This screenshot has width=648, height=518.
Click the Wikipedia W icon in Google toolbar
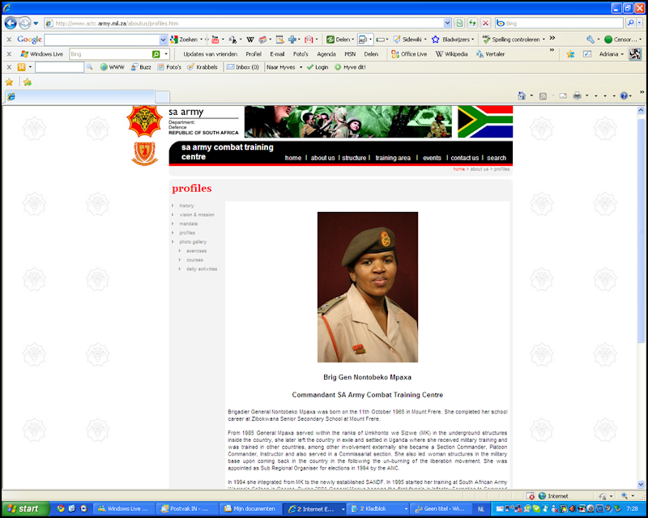250,40
